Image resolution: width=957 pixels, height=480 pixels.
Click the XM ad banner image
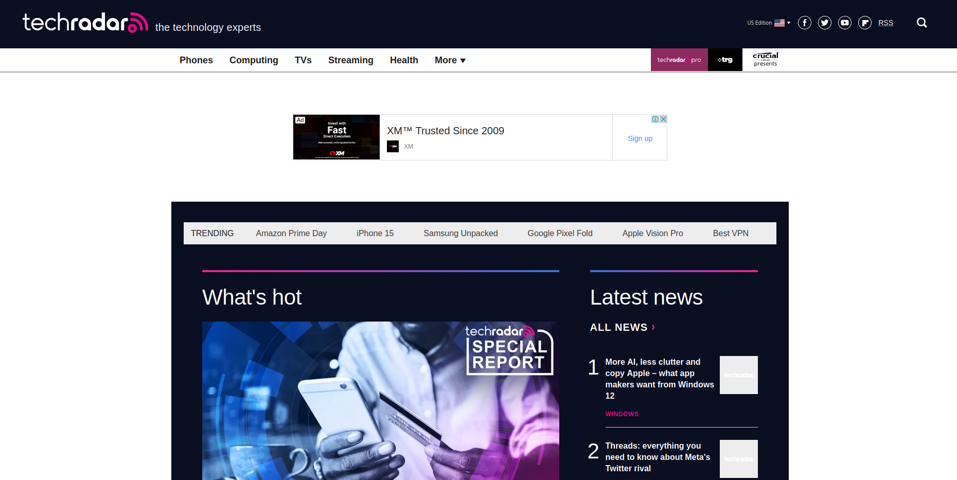[x=336, y=137]
